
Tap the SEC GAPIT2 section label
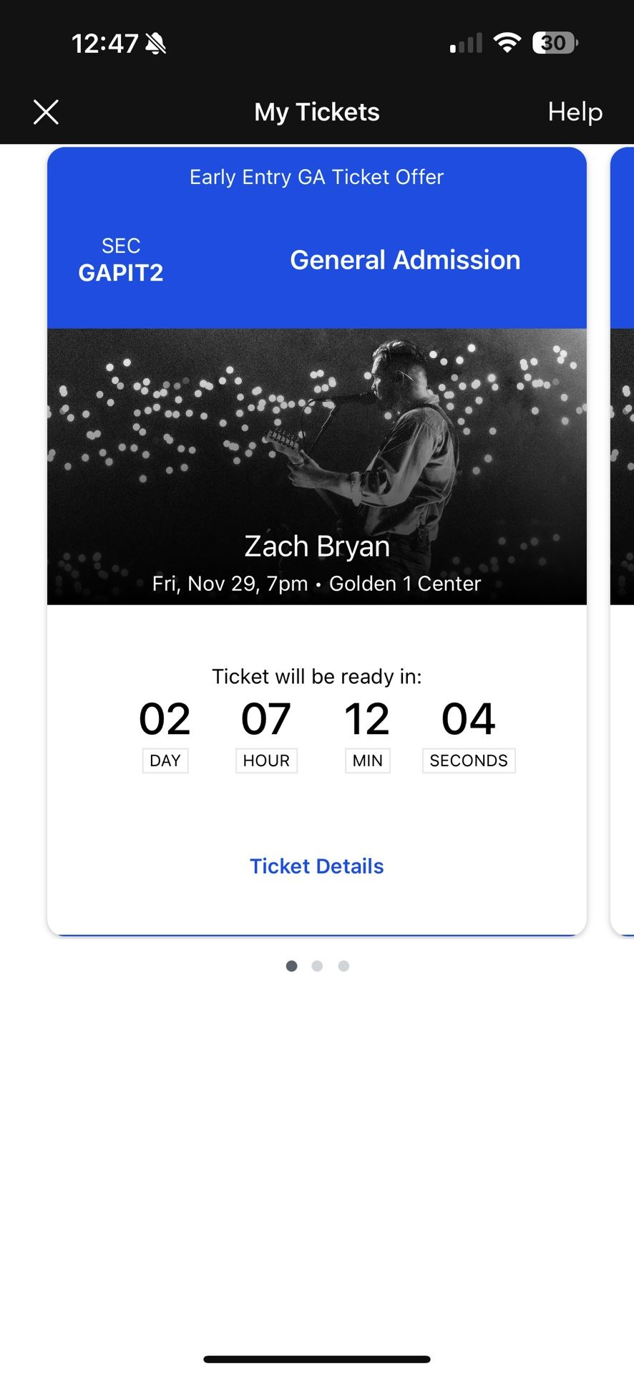[120, 260]
